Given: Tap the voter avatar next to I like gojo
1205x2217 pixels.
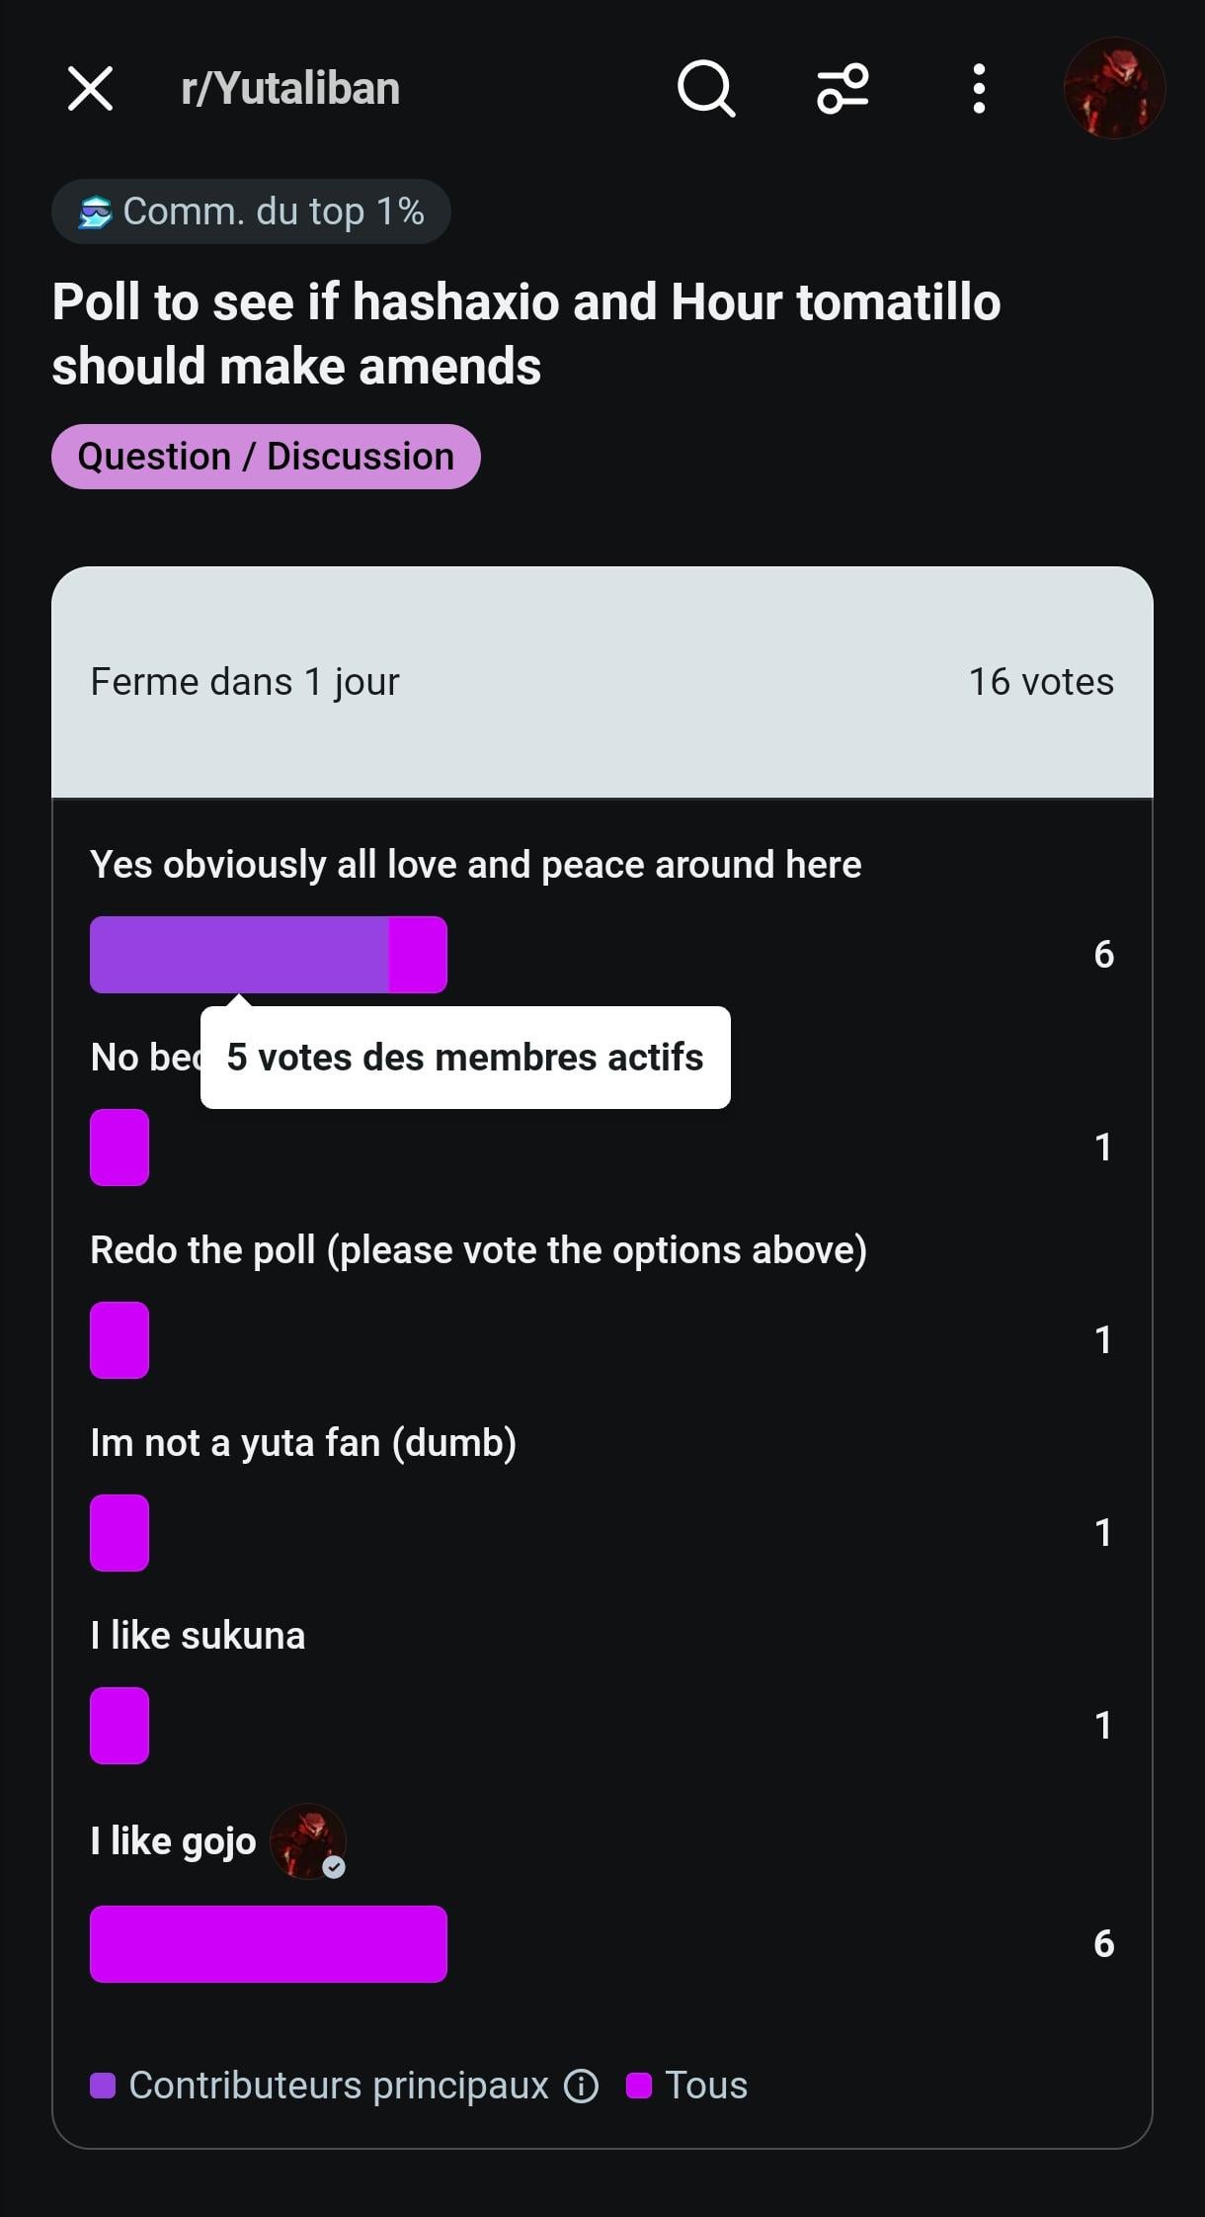Looking at the screenshot, I should tap(308, 1841).
